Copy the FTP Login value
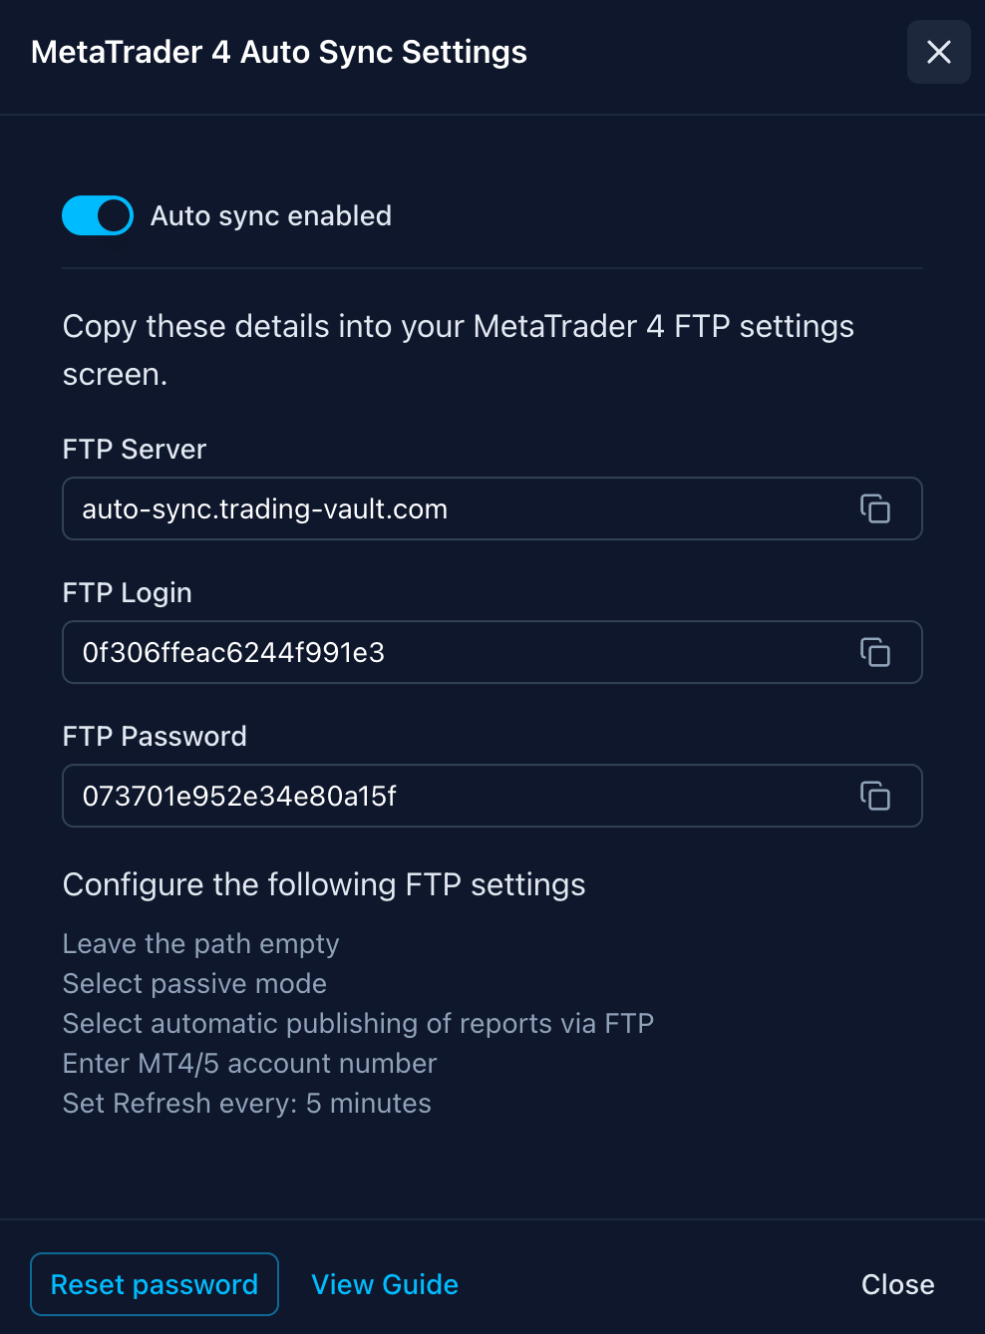Image resolution: width=985 pixels, height=1334 pixels. pos(874,652)
